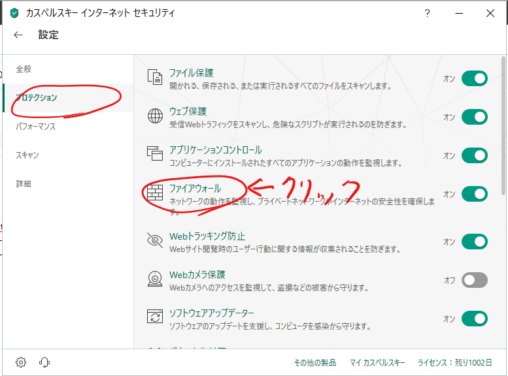Click the window title カスペルスキー インターネット セキュリティ
508x376 pixels.
click(x=100, y=13)
